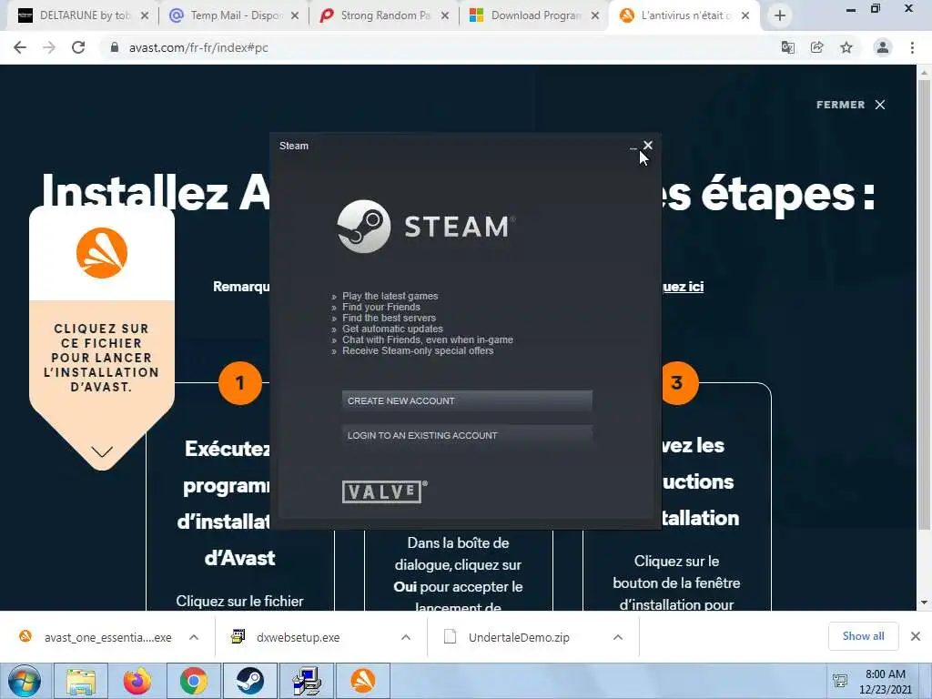Minimize the Steam dialog window
This screenshot has height=699, width=932.
[633, 147]
